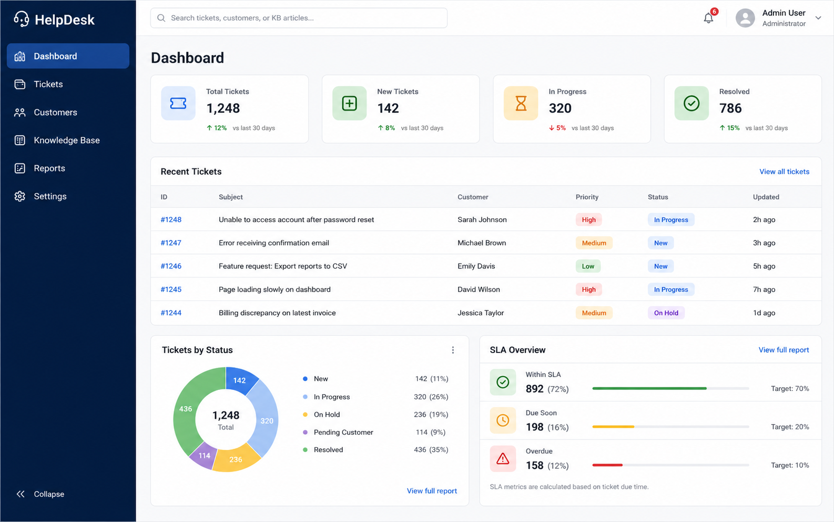Click the On Hold status badge
834x522 pixels.
click(666, 313)
